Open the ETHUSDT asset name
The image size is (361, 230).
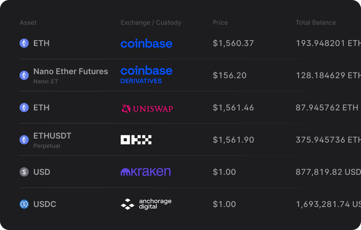(x=52, y=136)
